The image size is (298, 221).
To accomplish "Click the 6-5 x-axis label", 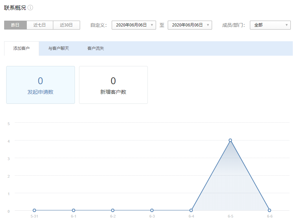I will click(x=230, y=216).
